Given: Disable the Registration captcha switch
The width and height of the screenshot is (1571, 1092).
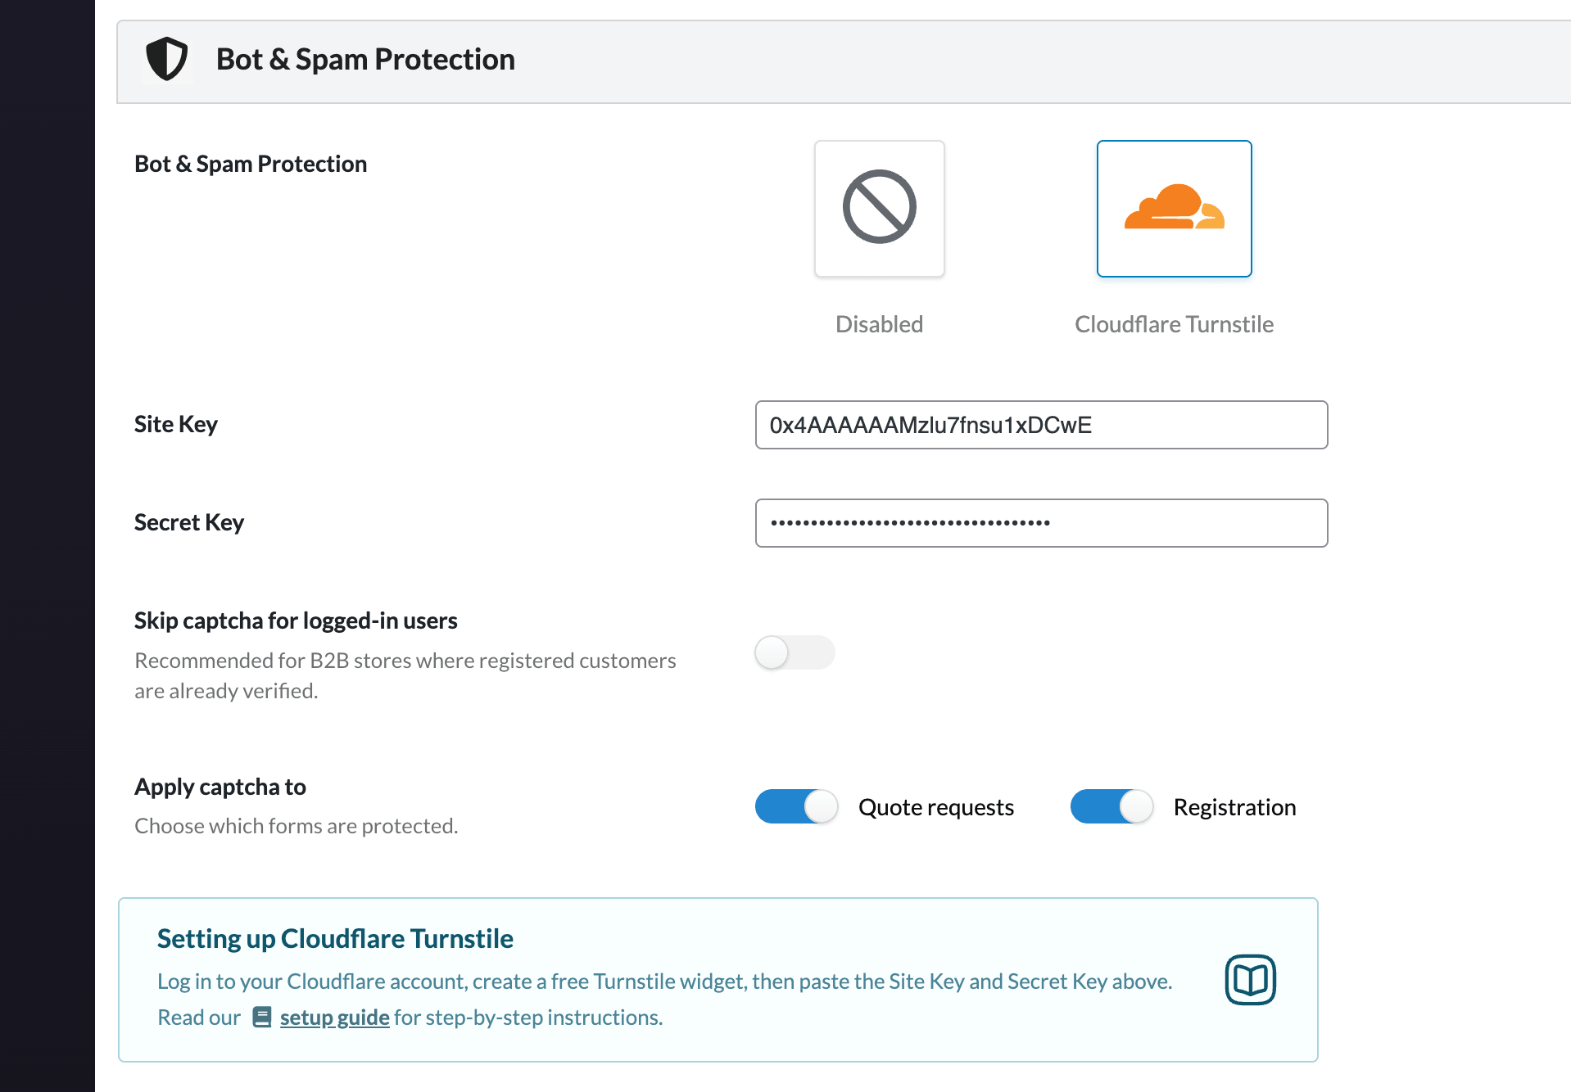Looking at the screenshot, I should (x=1111, y=806).
